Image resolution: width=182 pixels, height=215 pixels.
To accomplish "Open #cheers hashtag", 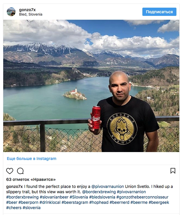I will tap(14, 208).
